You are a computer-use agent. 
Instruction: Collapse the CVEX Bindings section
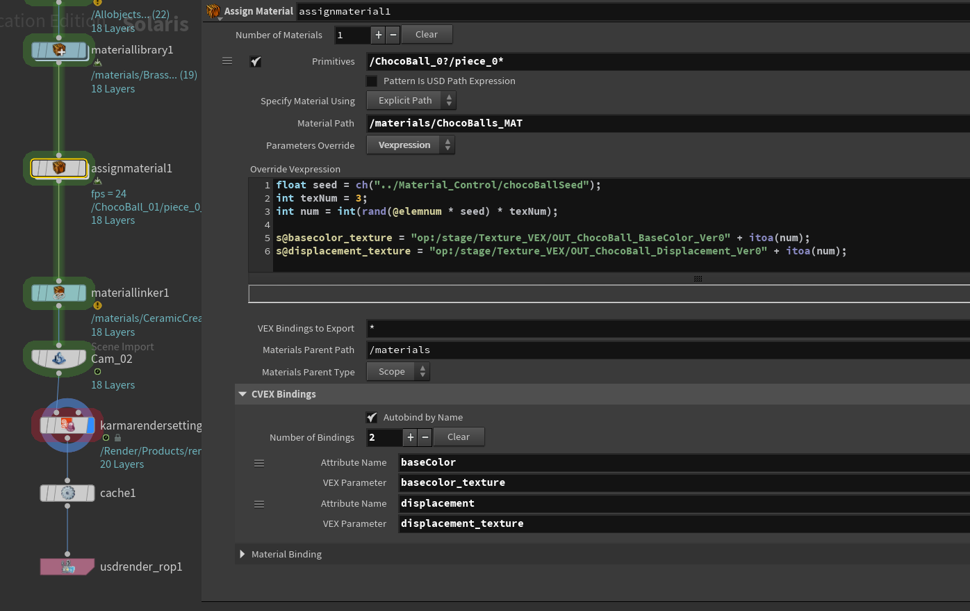point(243,394)
